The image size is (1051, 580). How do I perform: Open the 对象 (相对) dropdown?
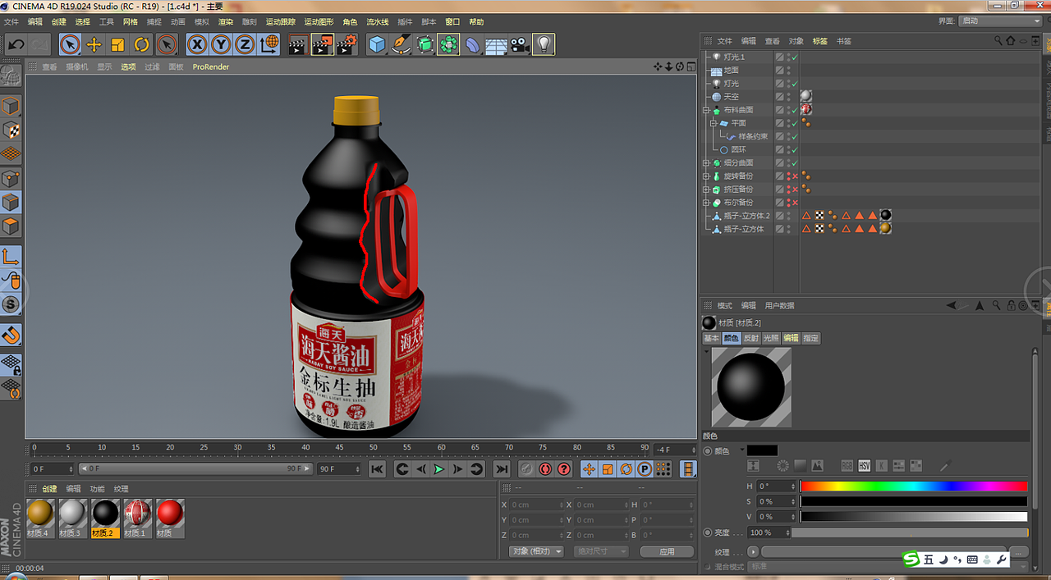pos(535,551)
